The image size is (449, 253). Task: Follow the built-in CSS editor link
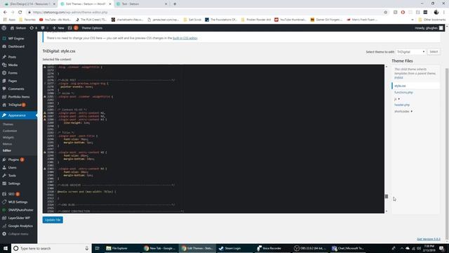pos(185,38)
